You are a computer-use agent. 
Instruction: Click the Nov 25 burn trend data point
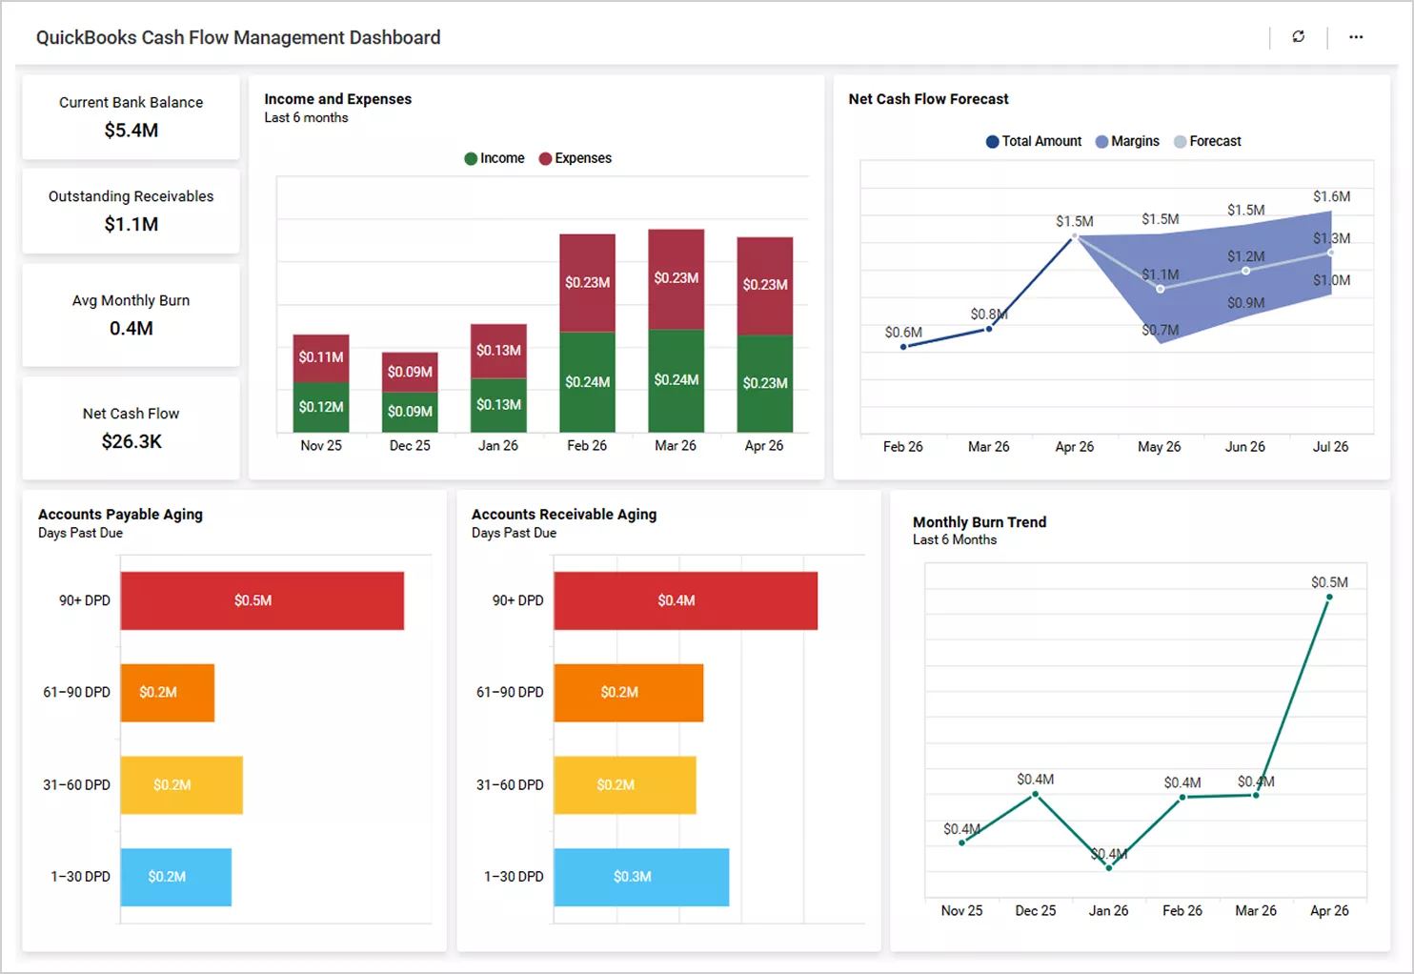pyautogui.click(x=961, y=842)
